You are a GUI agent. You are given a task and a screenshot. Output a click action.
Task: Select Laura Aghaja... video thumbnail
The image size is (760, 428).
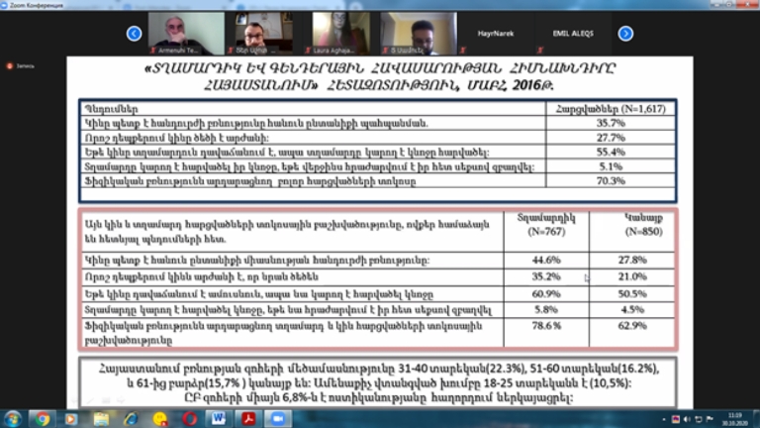coord(341,34)
